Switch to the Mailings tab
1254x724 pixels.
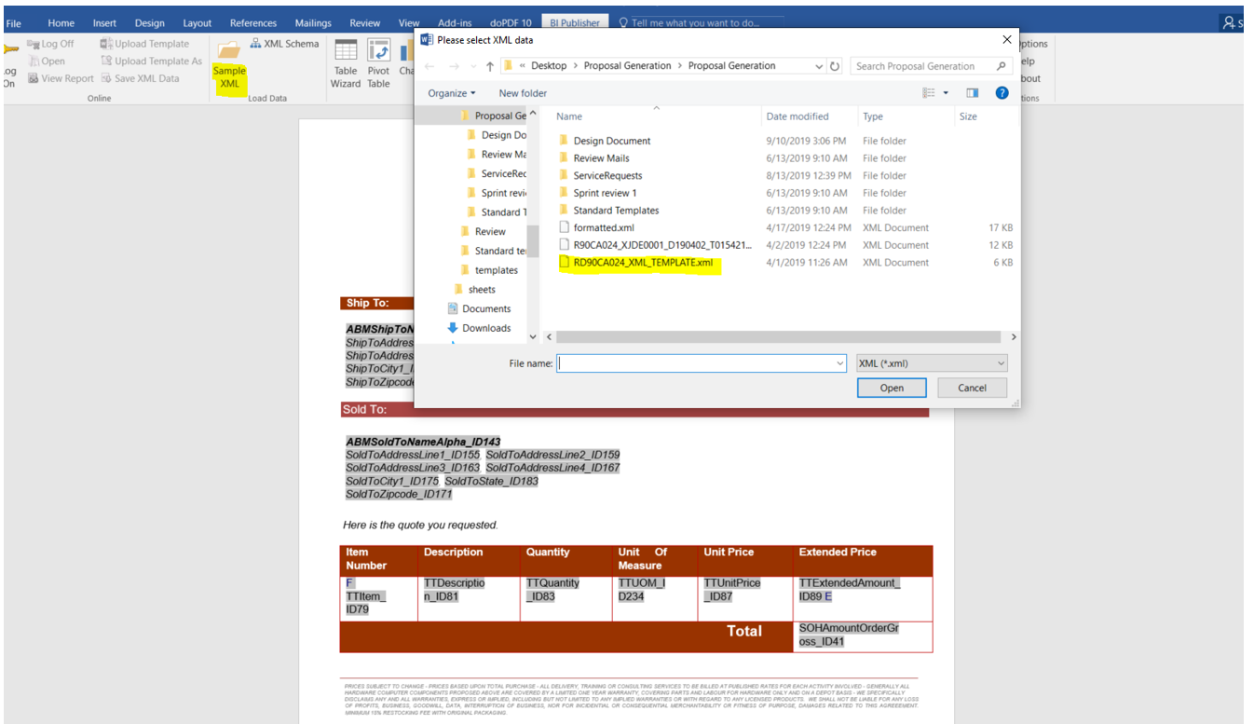[313, 23]
